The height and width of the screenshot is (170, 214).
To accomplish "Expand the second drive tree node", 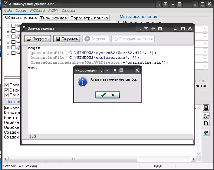I will (x=8, y=31).
